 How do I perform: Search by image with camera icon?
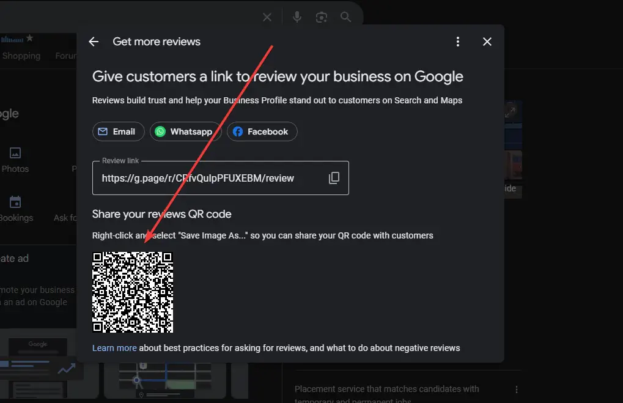point(322,17)
